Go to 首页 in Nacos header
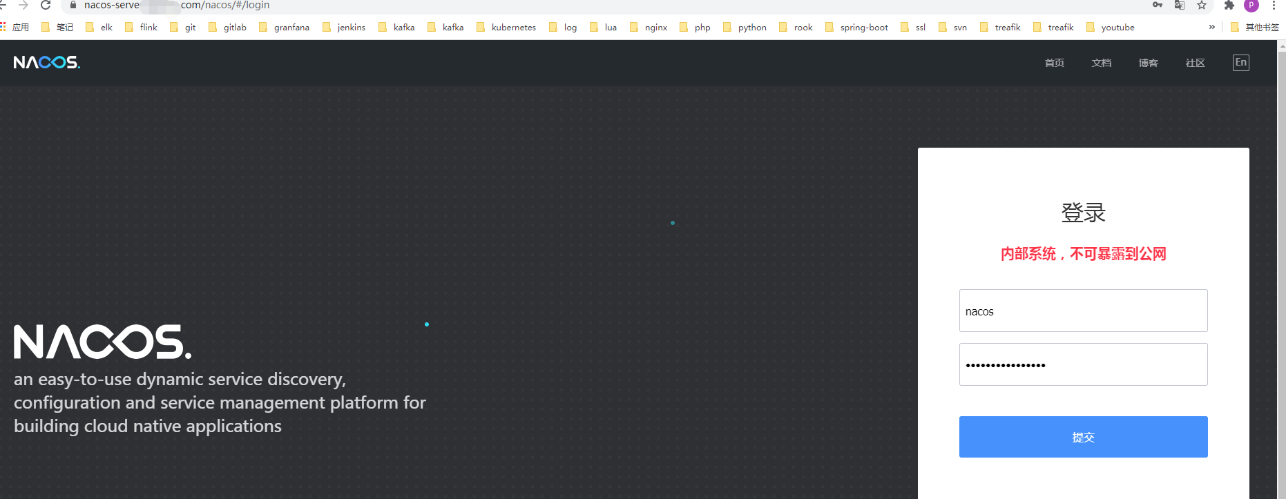1286x499 pixels. [x=1054, y=63]
